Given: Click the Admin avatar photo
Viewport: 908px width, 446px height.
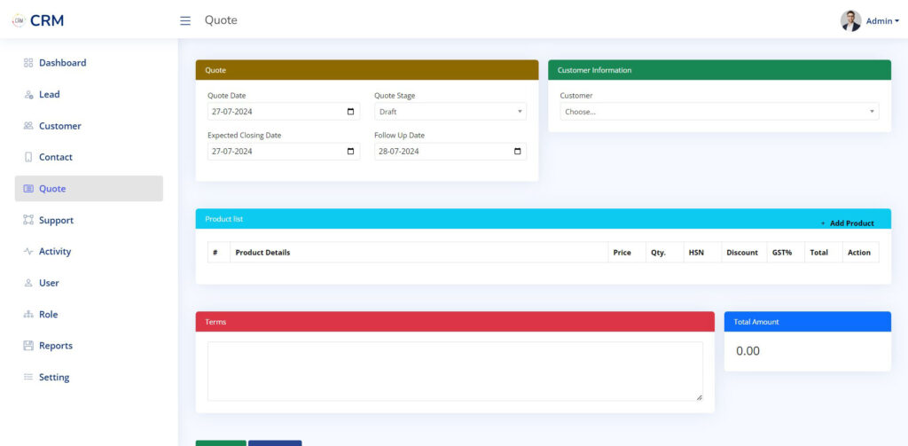Looking at the screenshot, I should [x=850, y=21].
